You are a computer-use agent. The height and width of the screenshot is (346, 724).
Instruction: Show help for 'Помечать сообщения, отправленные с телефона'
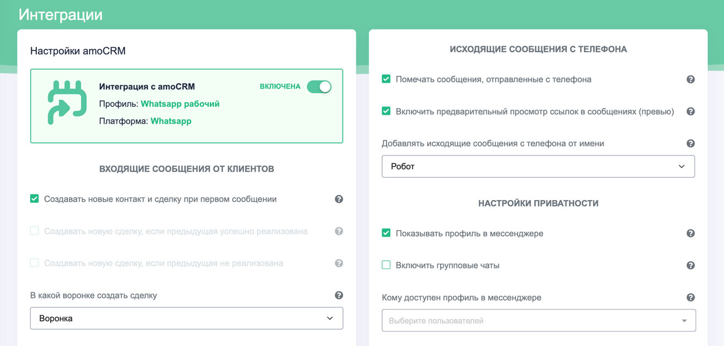pos(691,80)
